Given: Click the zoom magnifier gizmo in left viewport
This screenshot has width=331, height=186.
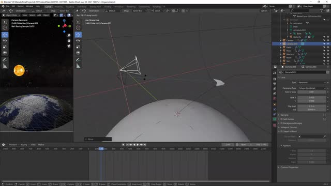Looking at the screenshot, I should coord(69,36).
